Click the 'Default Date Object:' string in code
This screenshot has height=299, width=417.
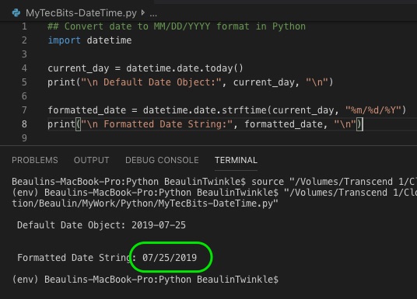[151, 82]
